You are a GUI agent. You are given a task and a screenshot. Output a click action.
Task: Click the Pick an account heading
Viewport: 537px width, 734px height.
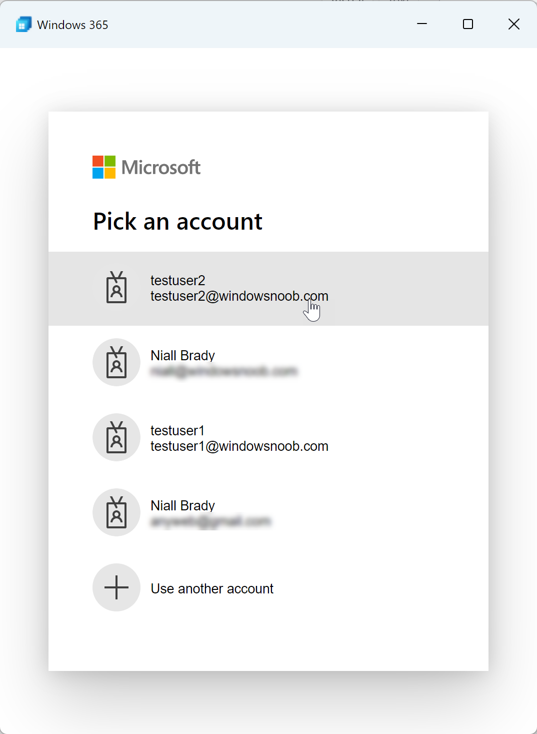point(177,221)
